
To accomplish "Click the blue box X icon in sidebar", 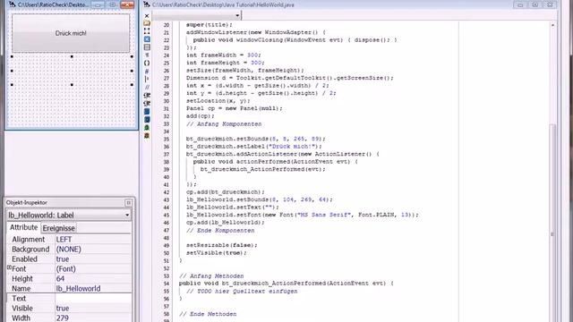I will point(147,39).
